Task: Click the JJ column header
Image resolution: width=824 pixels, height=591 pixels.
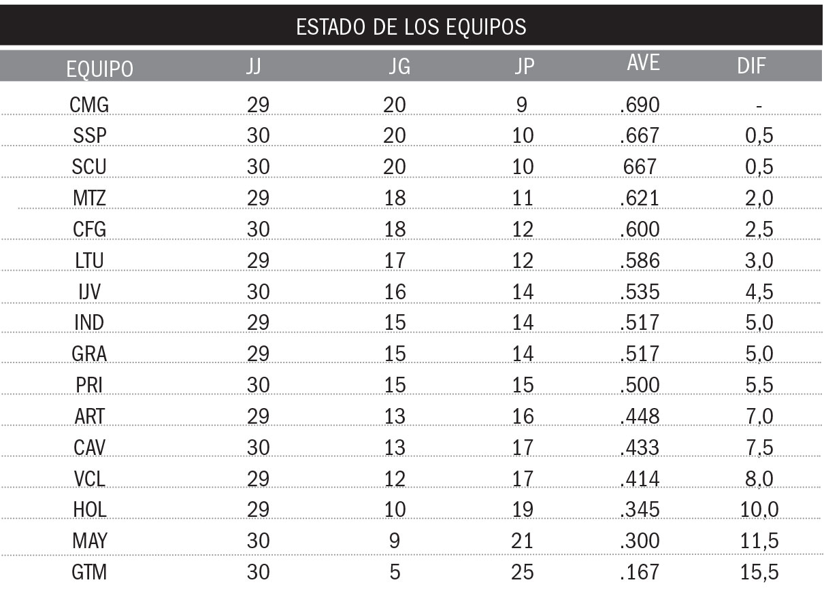Action: tap(253, 67)
